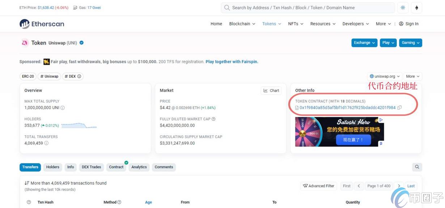This screenshot has height=208, width=445.
Task: Switch to the Holders tab
Action: (52, 167)
